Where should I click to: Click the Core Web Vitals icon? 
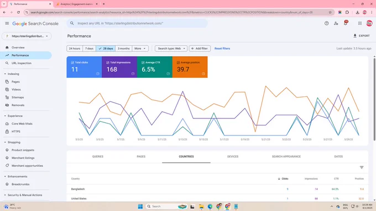(x=7, y=124)
